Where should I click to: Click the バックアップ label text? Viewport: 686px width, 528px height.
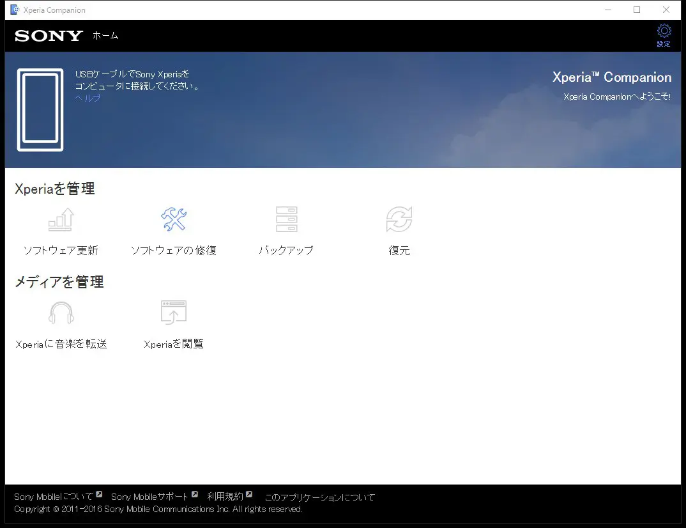tap(287, 251)
